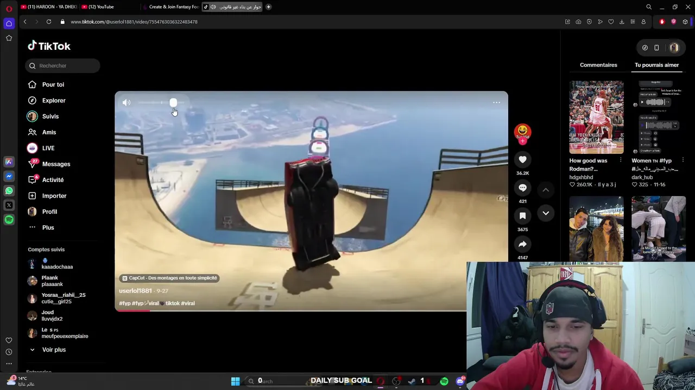Click the TikTok logo

pos(49,46)
